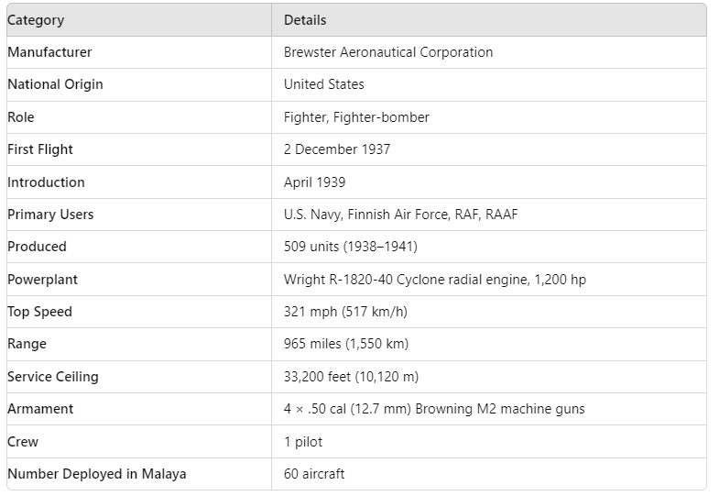
Task: Click the 60 aircraft value
Action: tap(314, 474)
